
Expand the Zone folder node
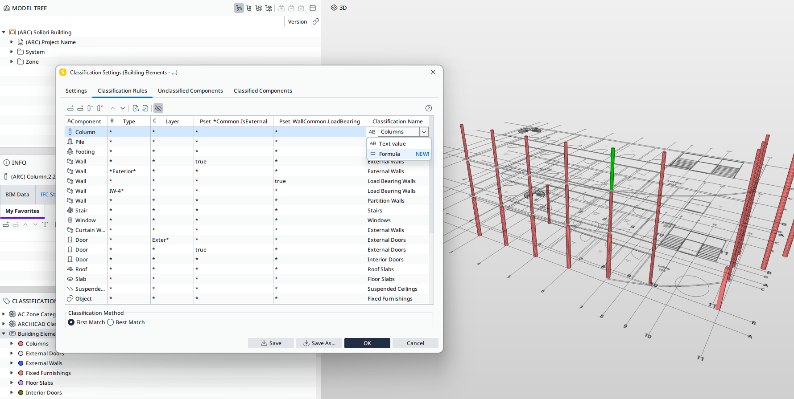[12, 61]
